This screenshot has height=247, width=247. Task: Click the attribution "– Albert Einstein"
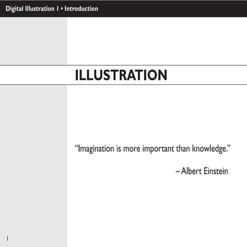[202, 171]
